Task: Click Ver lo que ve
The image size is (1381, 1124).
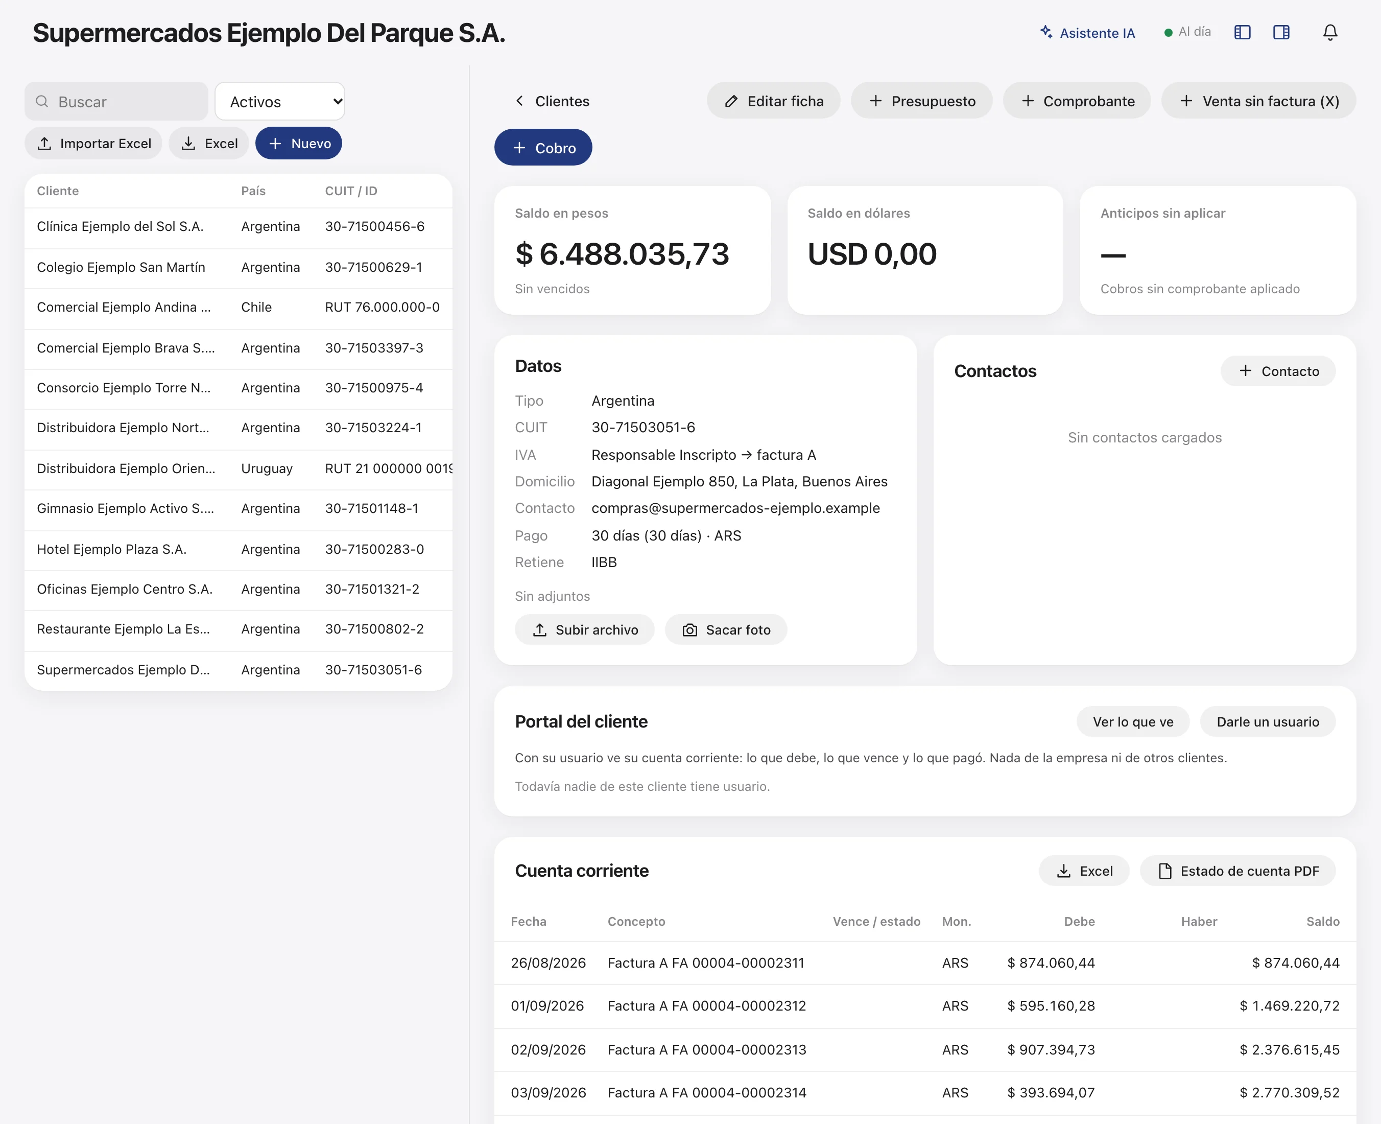Action: tap(1133, 722)
